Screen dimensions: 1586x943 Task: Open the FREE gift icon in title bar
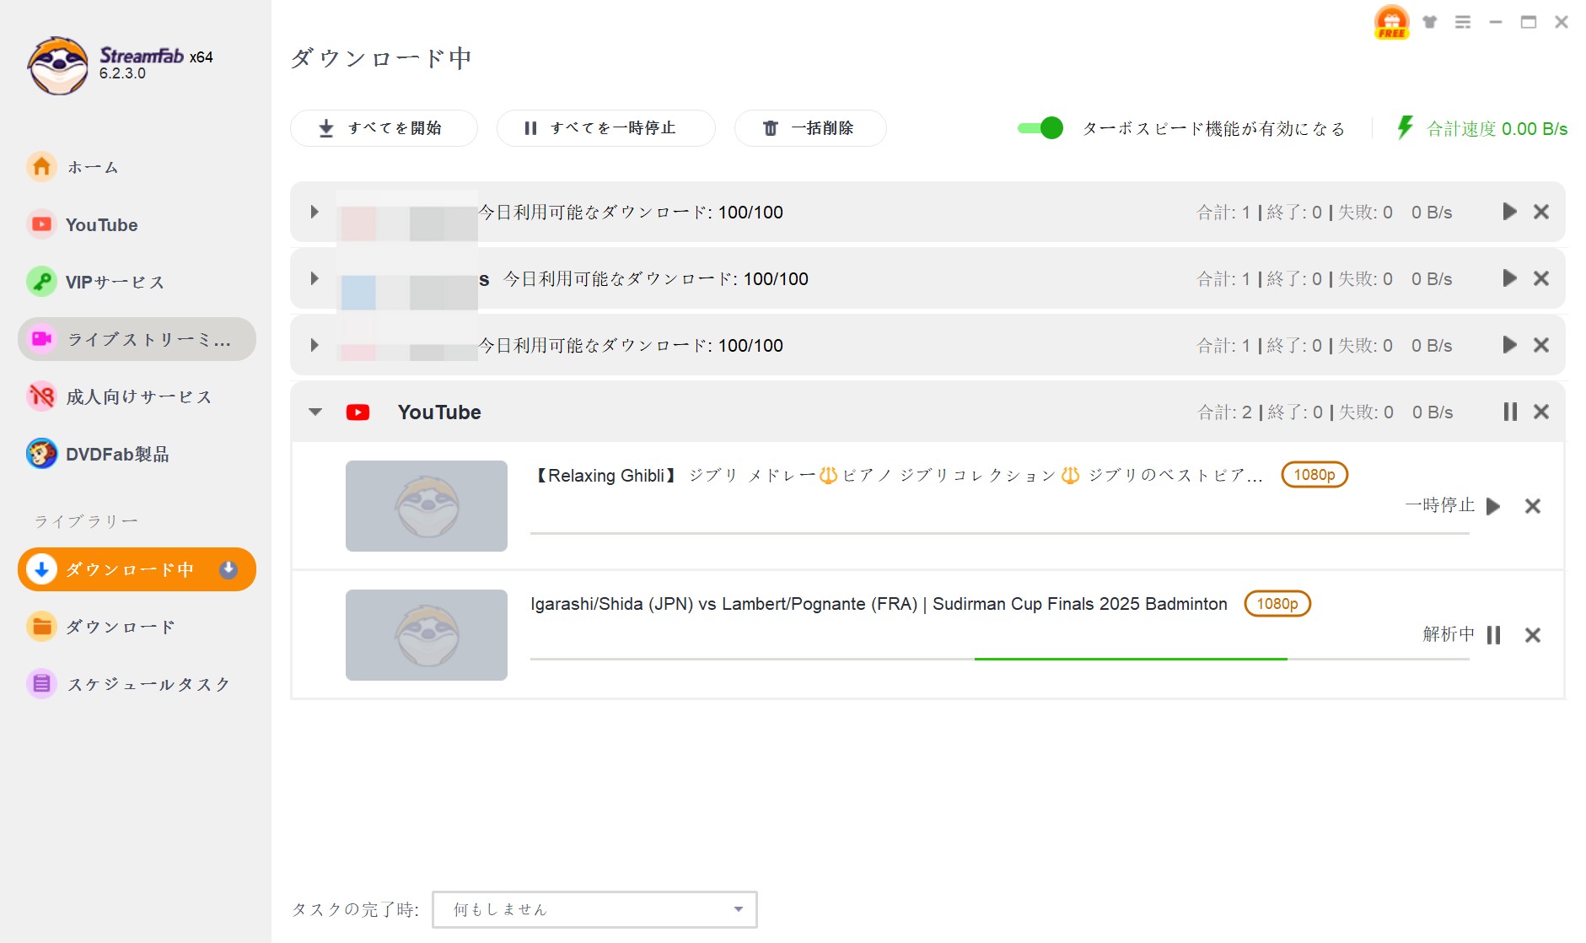click(x=1391, y=22)
